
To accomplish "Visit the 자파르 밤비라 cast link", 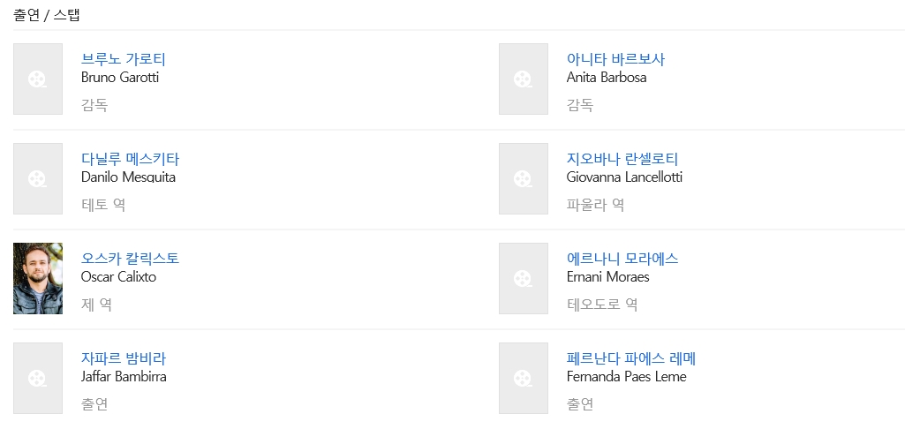I will (124, 358).
